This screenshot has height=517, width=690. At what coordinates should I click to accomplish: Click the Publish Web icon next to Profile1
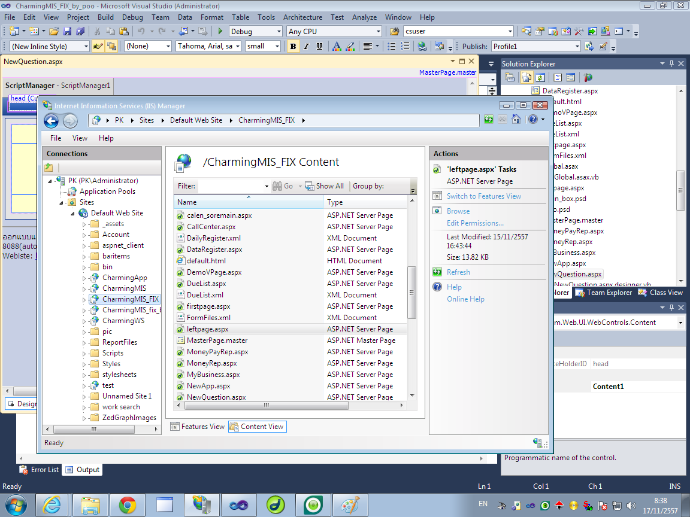pos(589,46)
